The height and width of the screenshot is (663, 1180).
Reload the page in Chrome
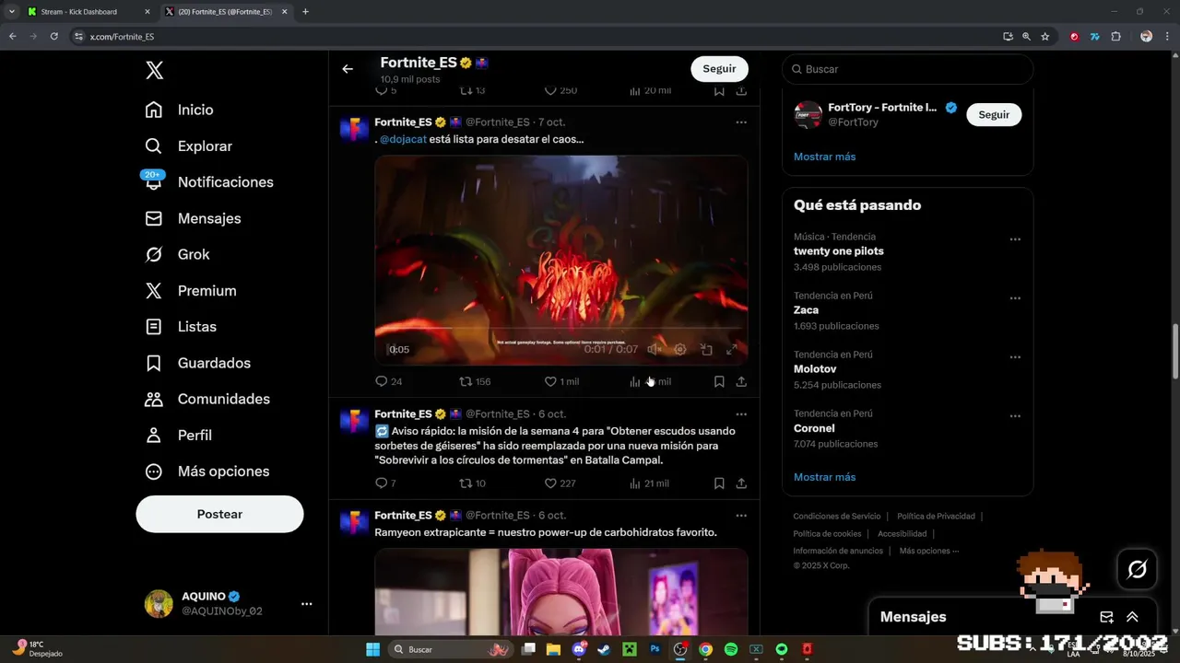click(x=54, y=37)
